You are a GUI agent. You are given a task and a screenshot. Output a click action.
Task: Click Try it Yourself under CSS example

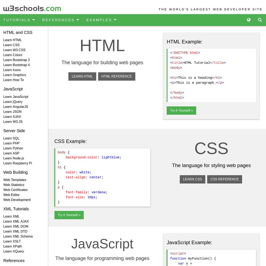click(69, 215)
